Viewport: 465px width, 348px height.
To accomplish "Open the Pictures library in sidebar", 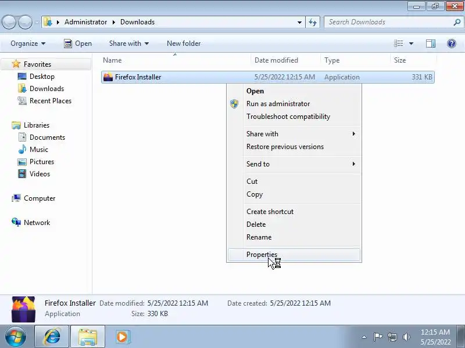I will click(x=41, y=162).
